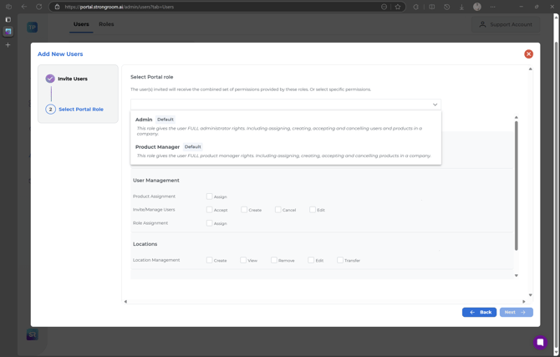Viewport: 560px width, 357px height.
Task: Check Assign for Role Assignment
Action: point(209,223)
